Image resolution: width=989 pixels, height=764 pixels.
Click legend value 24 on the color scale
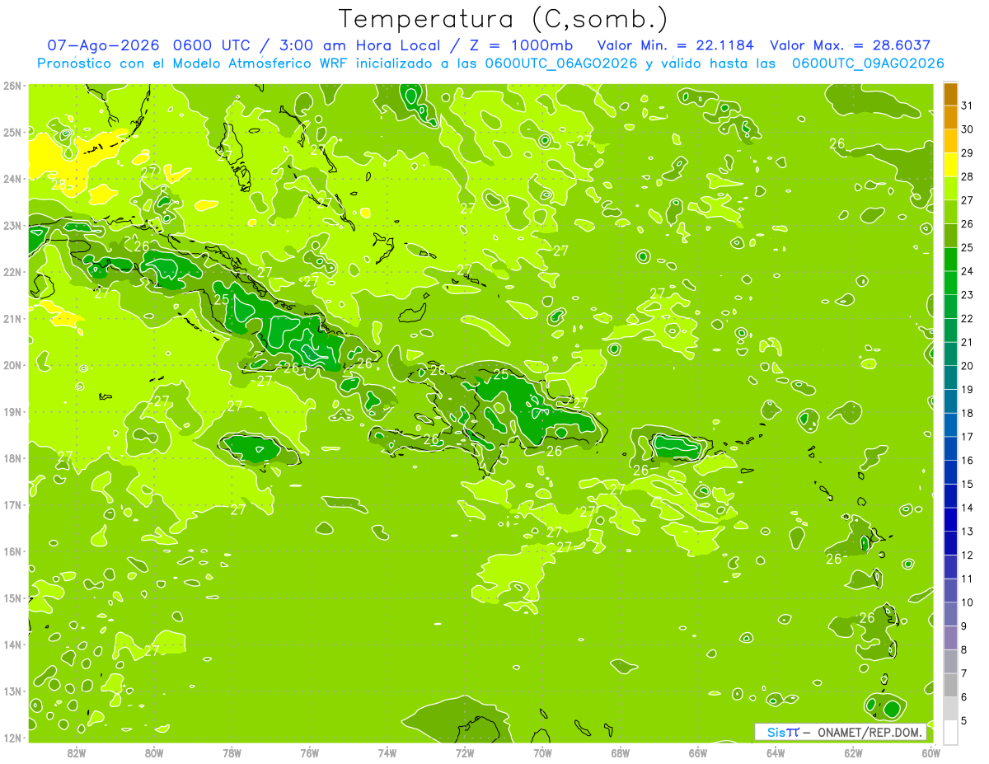coord(967,271)
